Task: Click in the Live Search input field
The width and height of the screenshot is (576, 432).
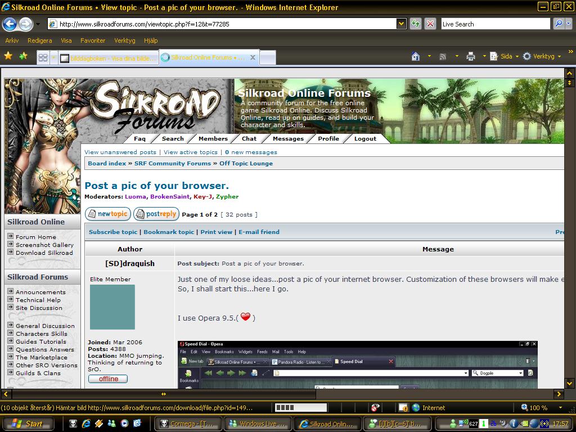Action: 494,24
